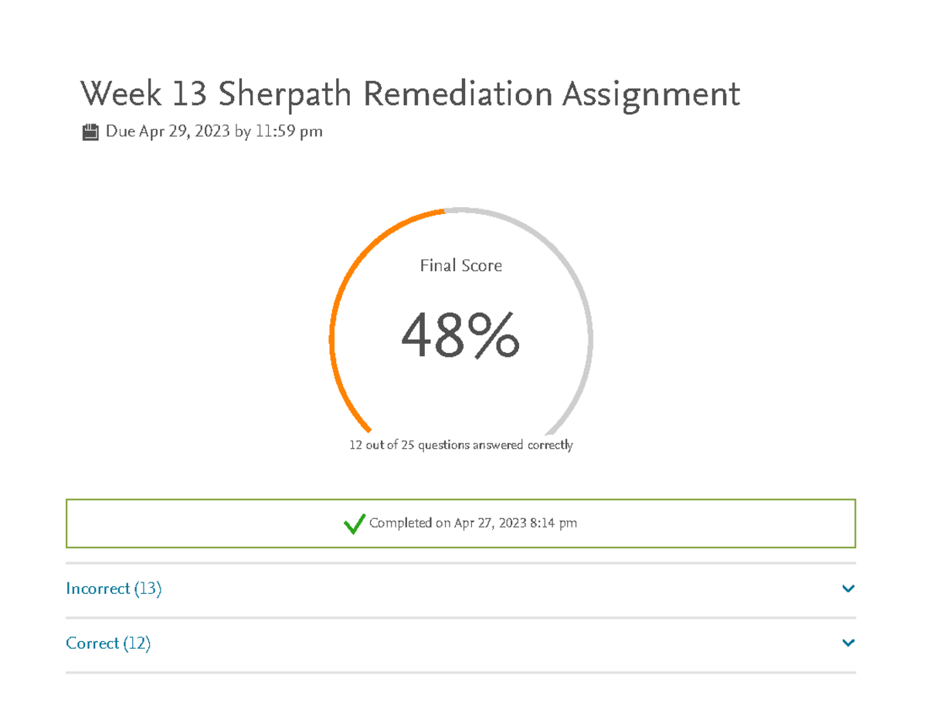Click the Incorrect (13) heading text
This screenshot has width=927, height=716.
coord(114,589)
